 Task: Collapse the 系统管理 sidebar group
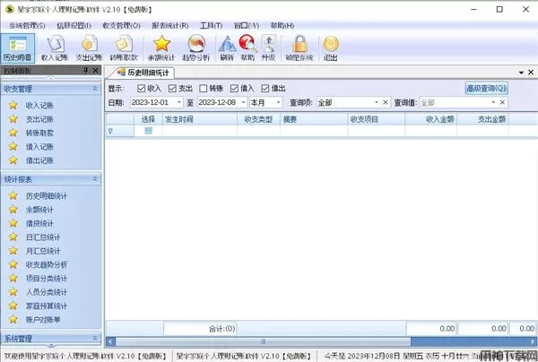pos(95,339)
